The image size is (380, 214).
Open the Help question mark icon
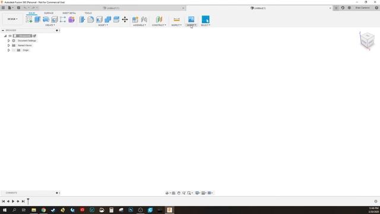coord(376,8)
